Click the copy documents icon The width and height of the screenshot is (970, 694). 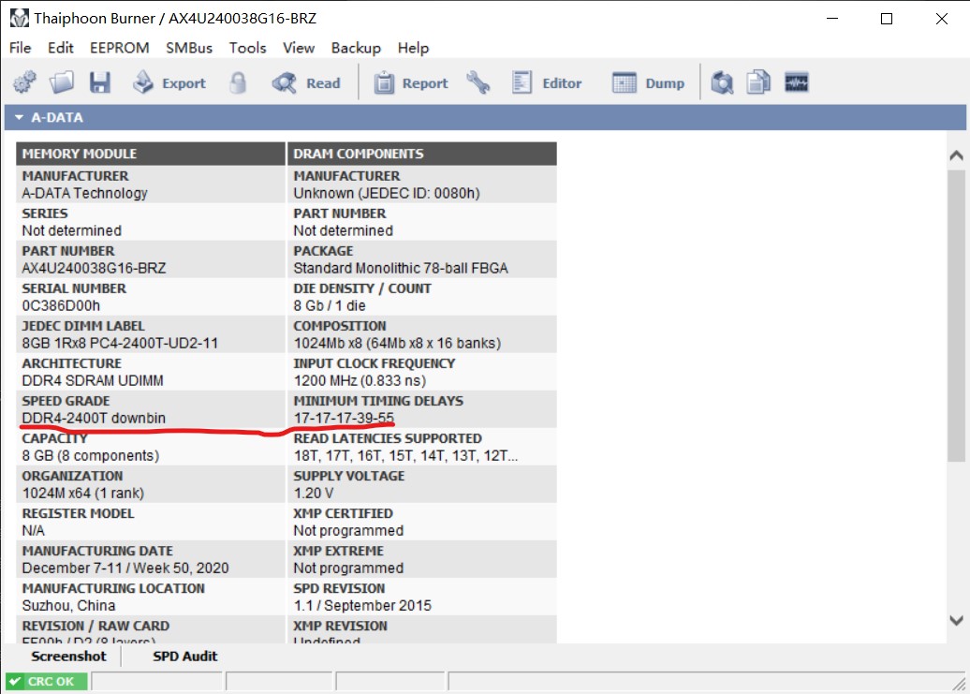pyautogui.click(x=758, y=82)
